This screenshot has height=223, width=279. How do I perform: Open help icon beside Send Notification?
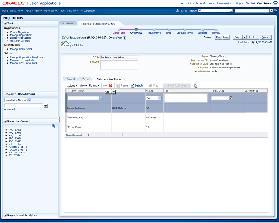[x=196, y=86]
